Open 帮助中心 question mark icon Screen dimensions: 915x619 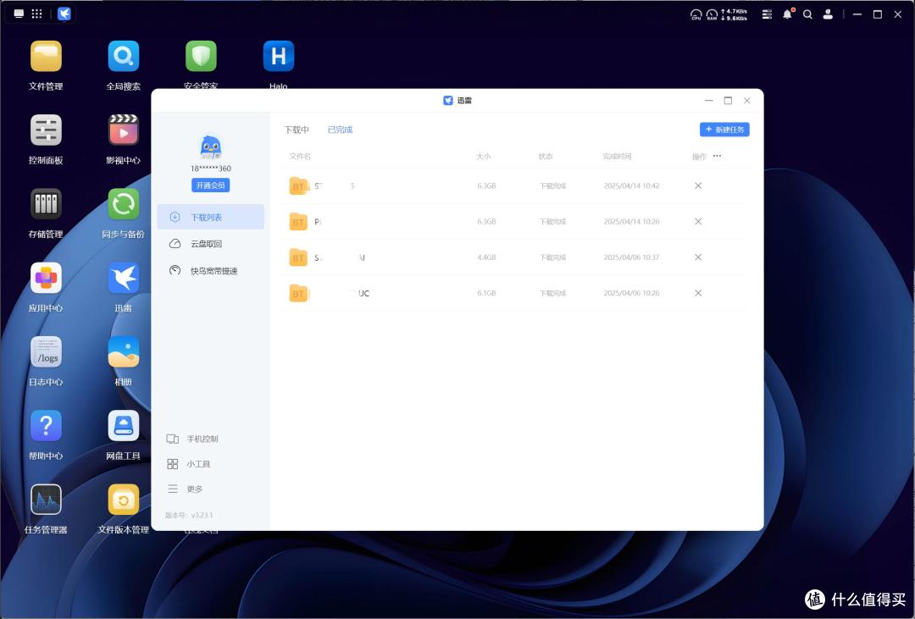tap(46, 426)
